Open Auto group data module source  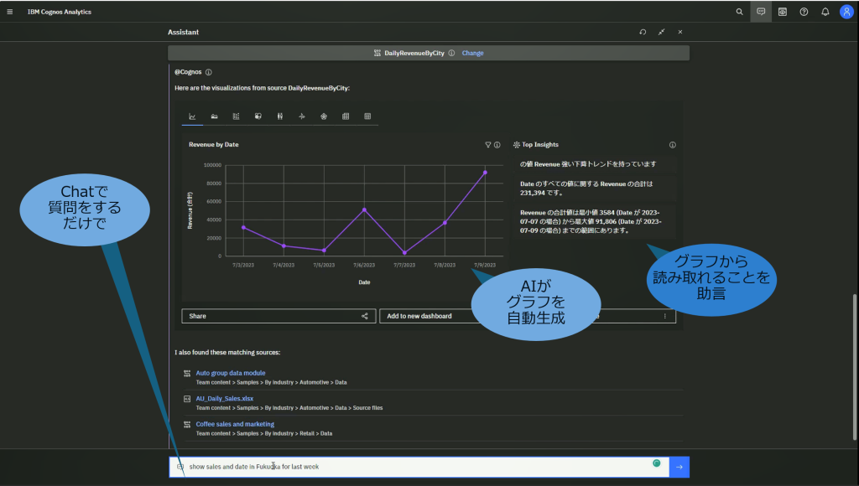pyautogui.click(x=231, y=373)
